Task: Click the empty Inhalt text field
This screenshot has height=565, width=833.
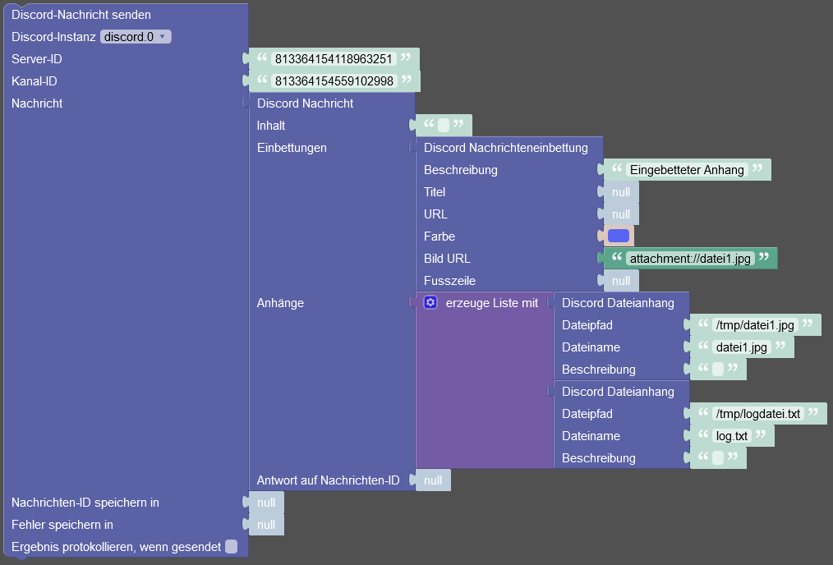Action: click(444, 126)
